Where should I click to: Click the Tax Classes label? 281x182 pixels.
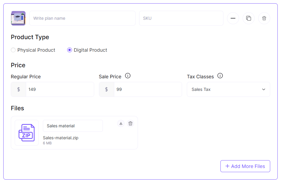[200, 77]
